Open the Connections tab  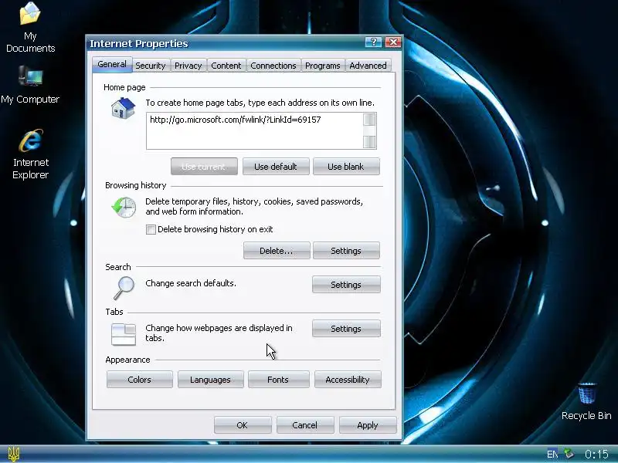point(273,66)
